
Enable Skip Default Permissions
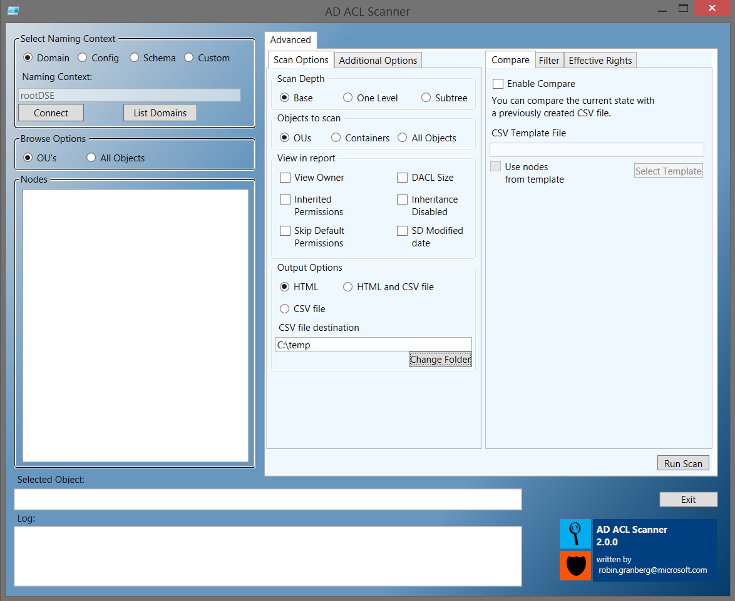[x=285, y=231]
